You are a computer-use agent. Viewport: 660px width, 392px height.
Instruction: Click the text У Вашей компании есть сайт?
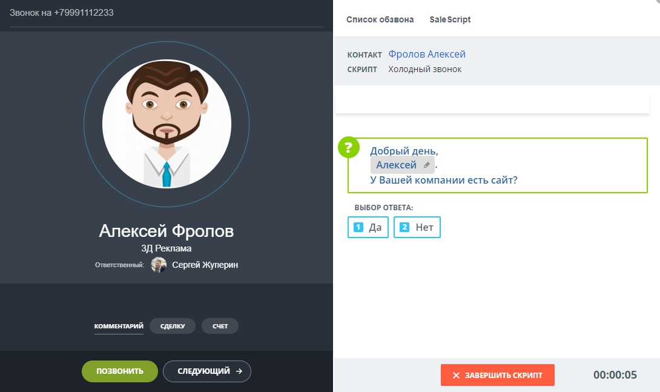444,180
